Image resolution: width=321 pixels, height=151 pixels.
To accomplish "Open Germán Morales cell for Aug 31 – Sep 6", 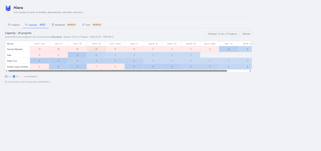I will tap(210, 49).
